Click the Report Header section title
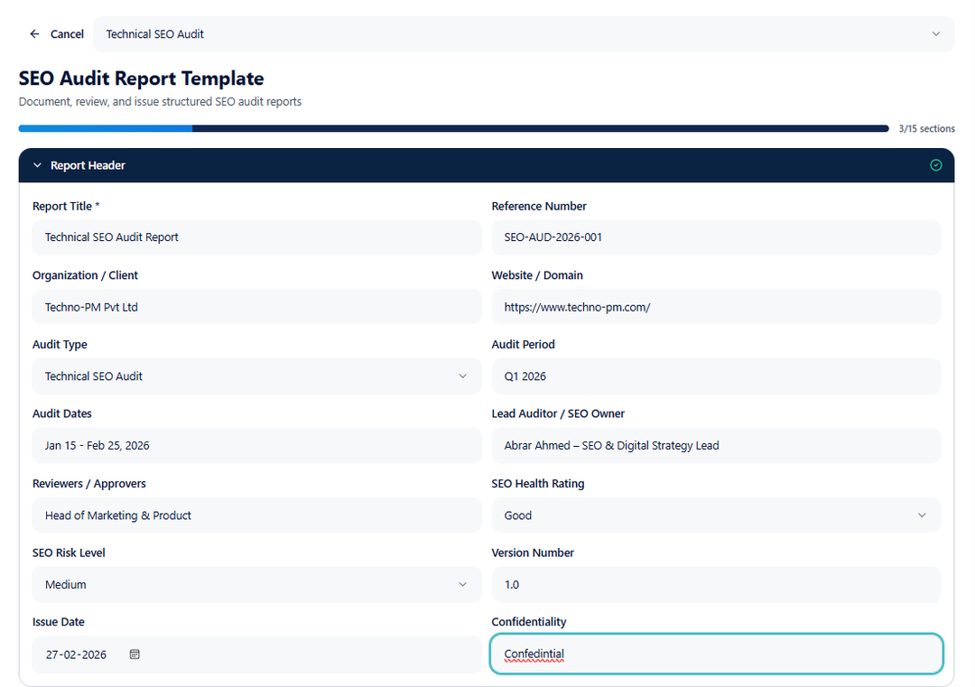Viewport: 975px width, 687px height. pos(88,165)
